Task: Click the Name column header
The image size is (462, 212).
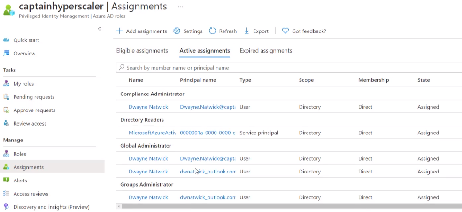Action: point(136,80)
